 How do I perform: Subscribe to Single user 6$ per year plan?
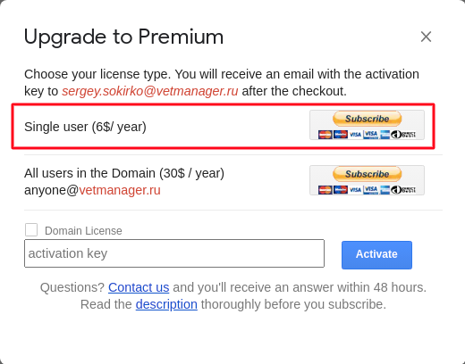pyautogui.click(x=367, y=119)
